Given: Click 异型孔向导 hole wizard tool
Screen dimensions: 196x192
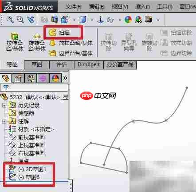Looking at the screenshot, I should point(129,42).
